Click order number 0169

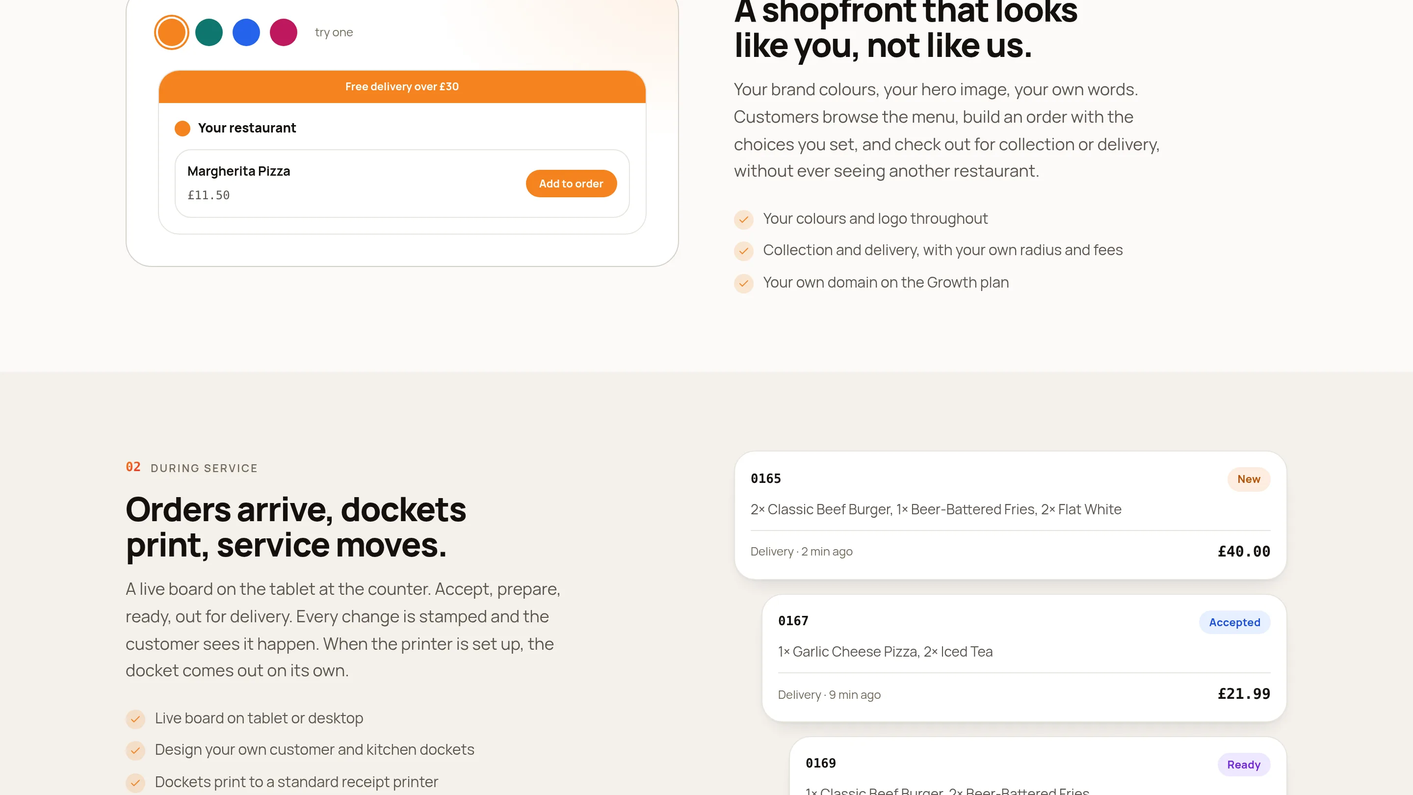821,763
